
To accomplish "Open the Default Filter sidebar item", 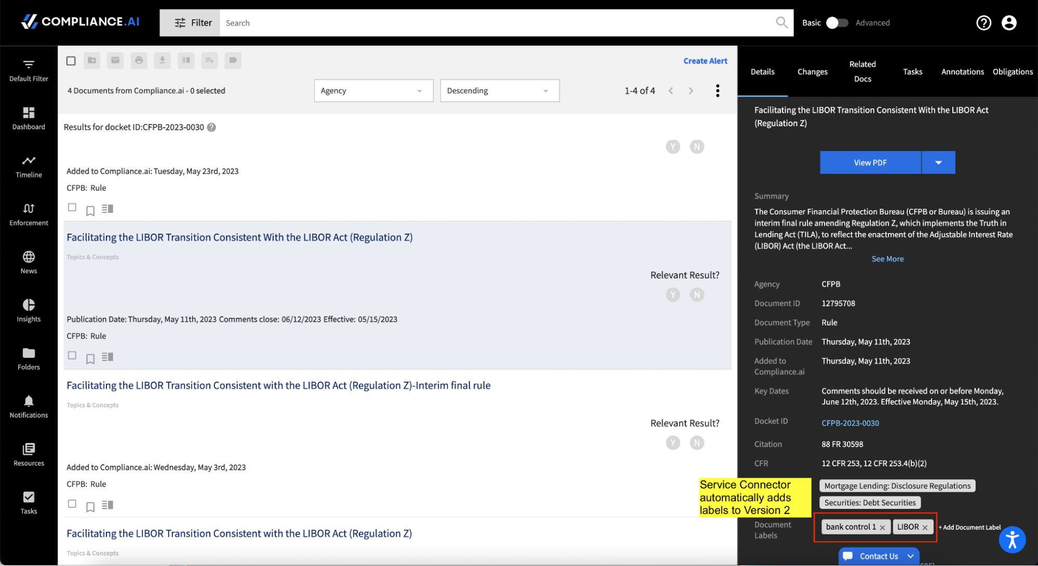I will [29, 71].
